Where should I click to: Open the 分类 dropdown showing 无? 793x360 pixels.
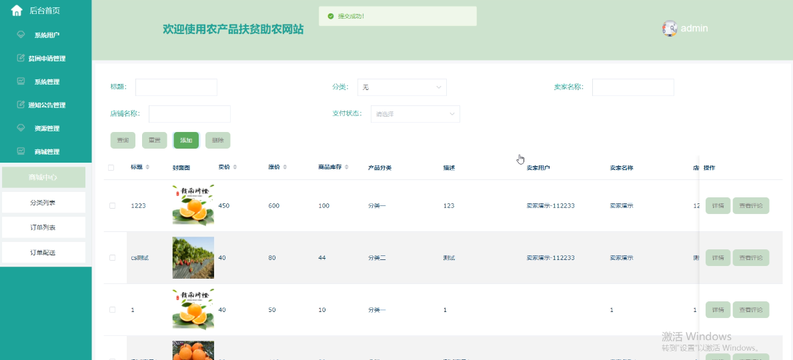[x=402, y=87]
